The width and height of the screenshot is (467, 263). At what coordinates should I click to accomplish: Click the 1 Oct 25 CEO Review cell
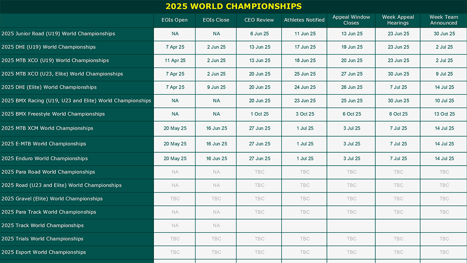pyautogui.click(x=259, y=114)
